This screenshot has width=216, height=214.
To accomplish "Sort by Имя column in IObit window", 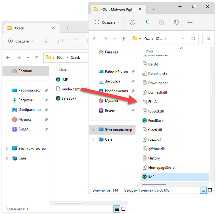I will (x=149, y=51).
